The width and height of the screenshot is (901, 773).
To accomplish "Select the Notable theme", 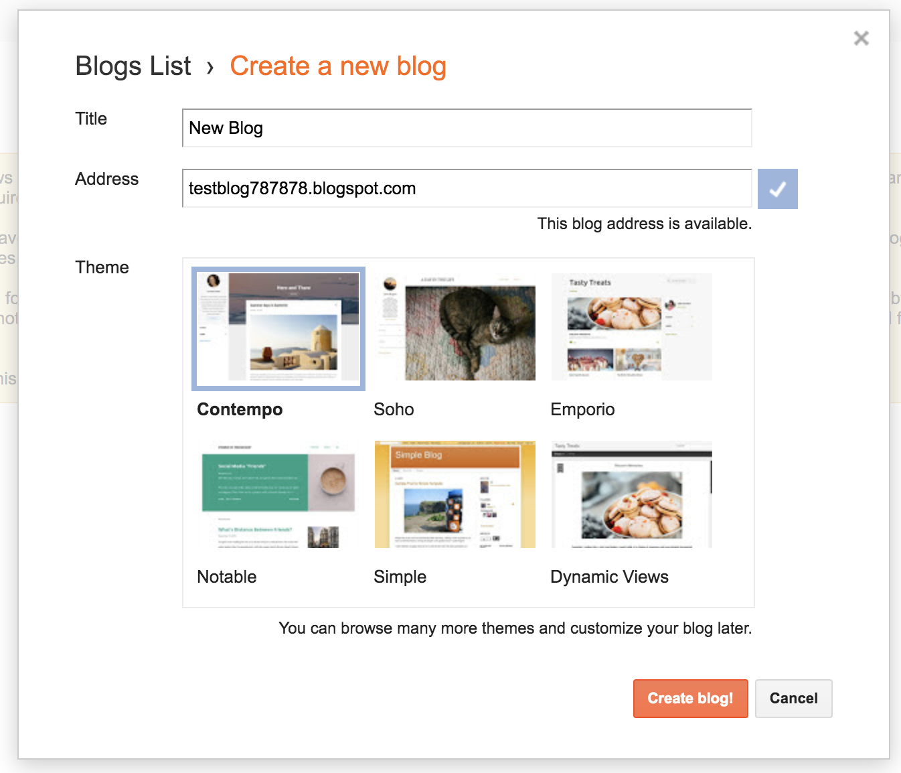I will coord(278,494).
